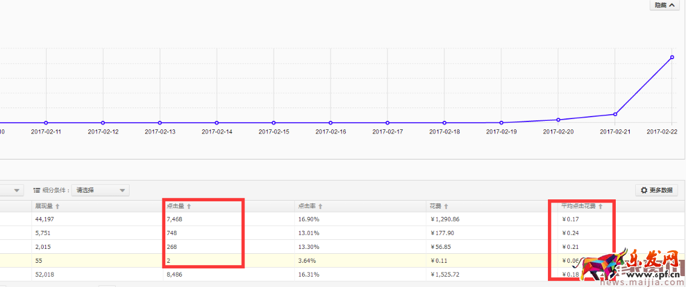686x287 pixels.
Task: Sort by 展现量 using its arrow icon
Action: (x=58, y=207)
